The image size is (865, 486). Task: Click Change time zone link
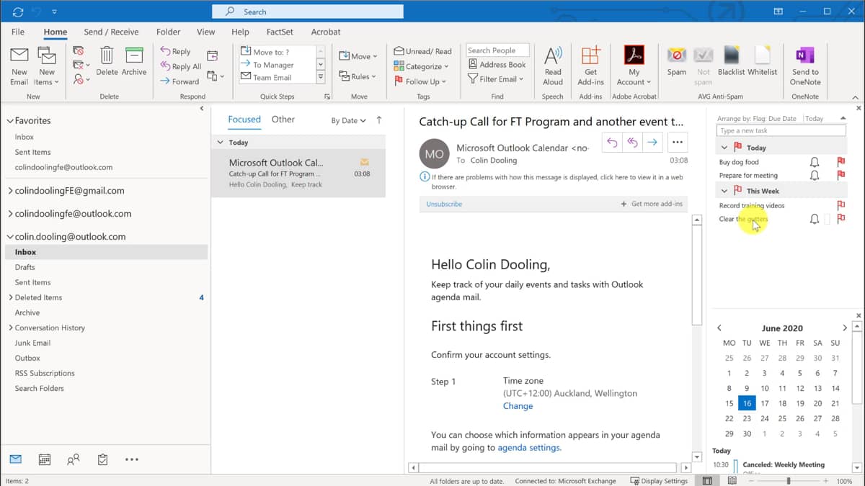(x=518, y=406)
